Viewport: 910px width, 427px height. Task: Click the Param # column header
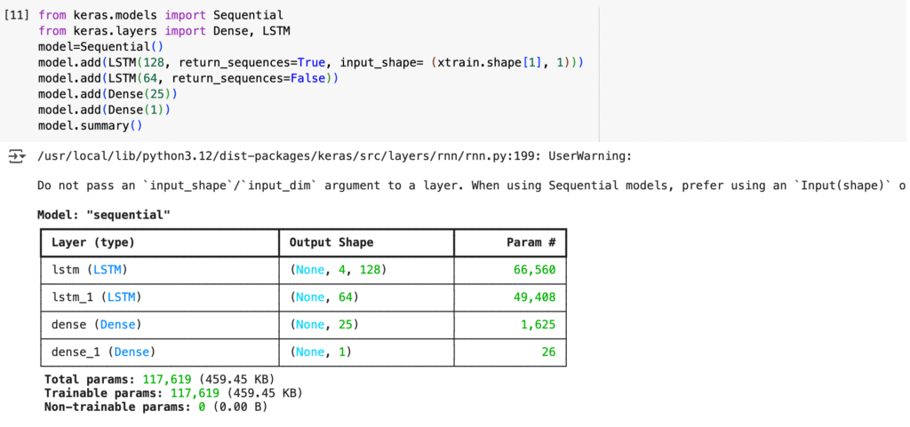pos(531,242)
